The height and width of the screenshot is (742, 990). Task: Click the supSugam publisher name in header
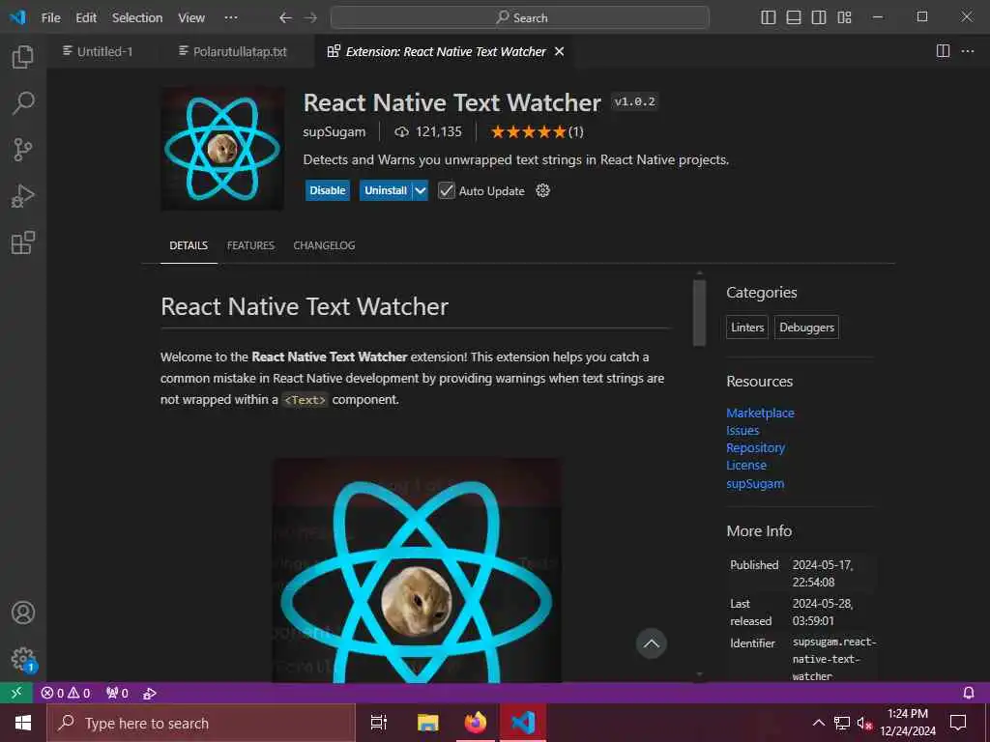click(x=334, y=131)
